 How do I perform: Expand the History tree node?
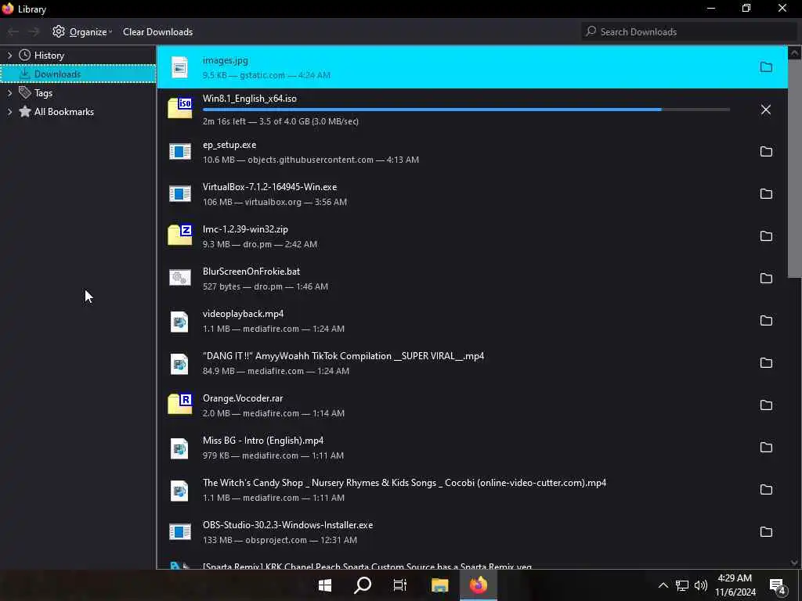(x=9, y=56)
